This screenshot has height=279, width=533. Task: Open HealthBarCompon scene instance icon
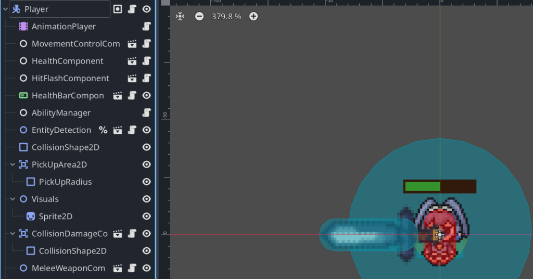[x=118, y=96]
